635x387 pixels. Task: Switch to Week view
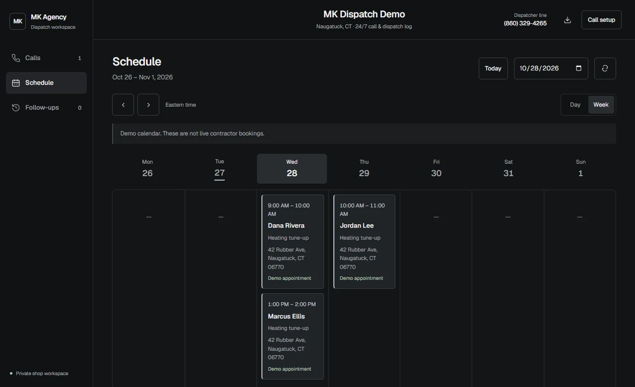(x=601, y=105)
